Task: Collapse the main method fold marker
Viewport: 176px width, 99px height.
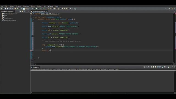Action: (x=34, y=19)
